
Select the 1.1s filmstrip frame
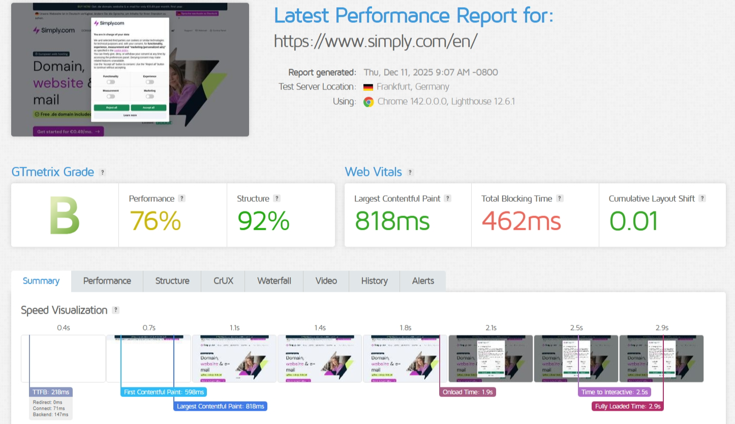(234, 358)
